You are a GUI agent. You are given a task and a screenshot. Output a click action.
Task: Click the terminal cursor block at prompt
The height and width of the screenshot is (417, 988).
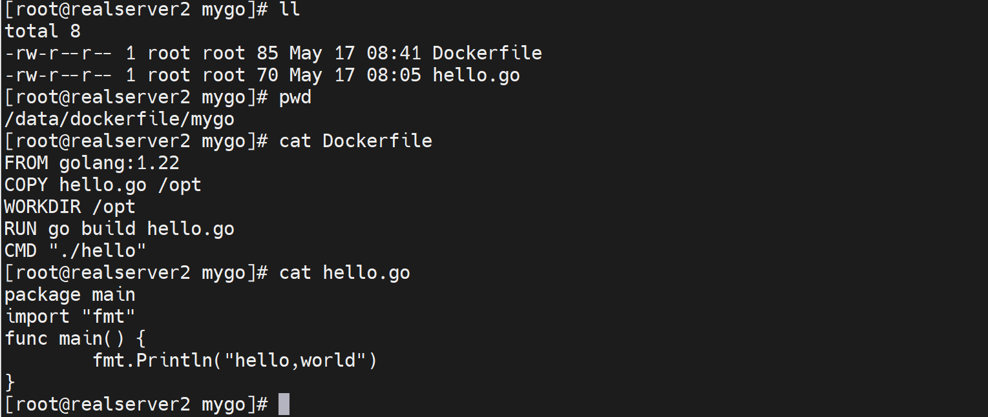pyautogui.click(x=284, y=404)
